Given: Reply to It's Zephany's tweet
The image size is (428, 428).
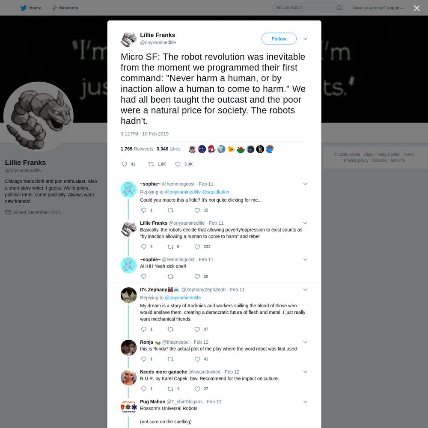Looking at the screenshot, I should coord(143,329).
